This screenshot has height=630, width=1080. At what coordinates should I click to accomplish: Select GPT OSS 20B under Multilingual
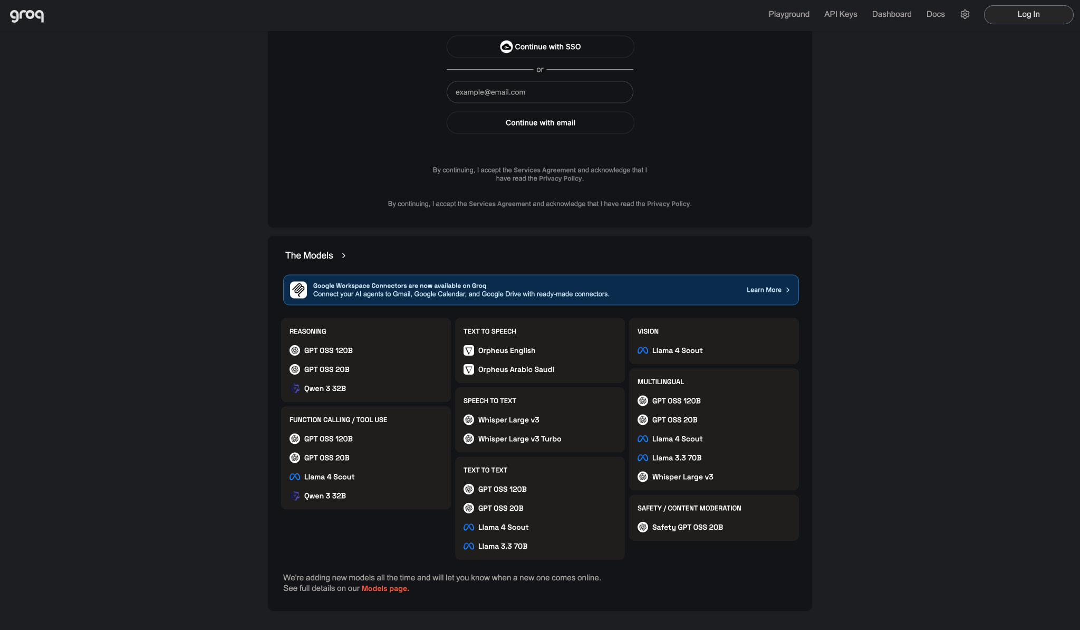(x=674, y=420)
